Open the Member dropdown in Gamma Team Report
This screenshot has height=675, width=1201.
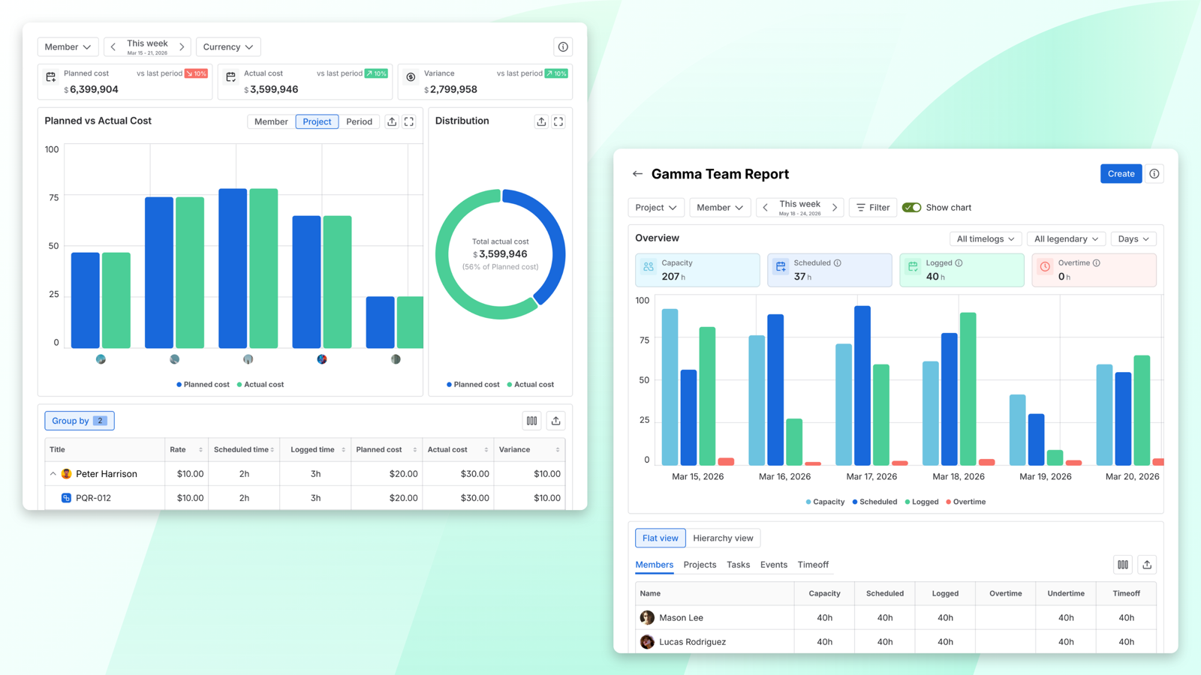(x=720, y=208)
